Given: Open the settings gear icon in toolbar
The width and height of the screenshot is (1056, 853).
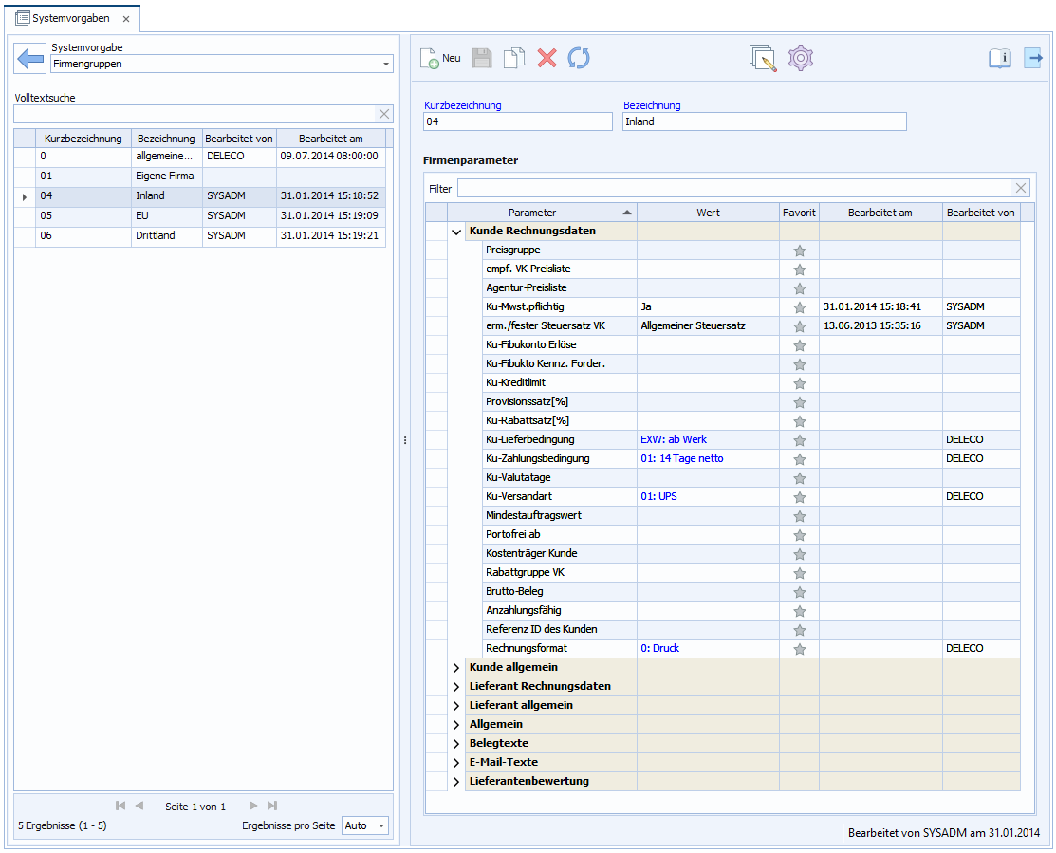Looking at the screenshot, I should (x=801, y=58).
